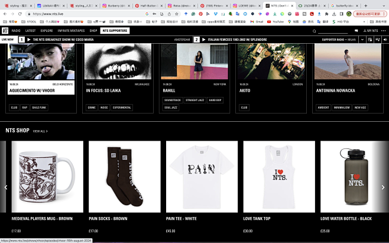
Task: Open the Medieval Players Mug product image
Action: pyautogui.click(x=47, y=177)
